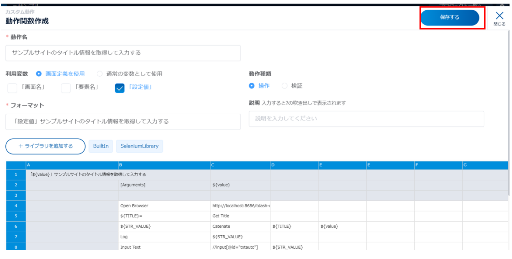Screen dimensions: 512x259
Task: Focus the 説明 description field
Action: (366, 119)
